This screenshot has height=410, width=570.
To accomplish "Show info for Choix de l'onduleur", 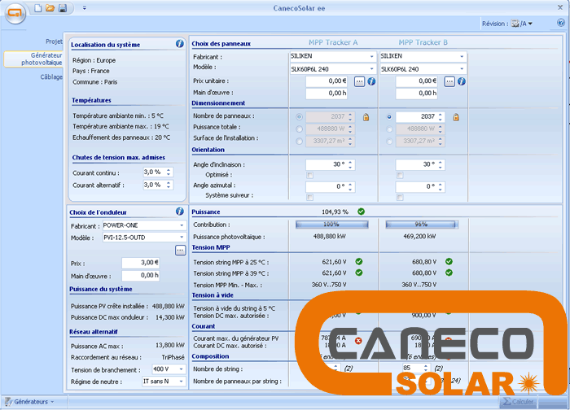I will [180, 212].
